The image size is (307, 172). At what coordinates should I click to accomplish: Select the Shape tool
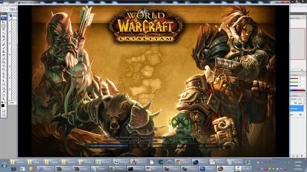click(3, 84)
